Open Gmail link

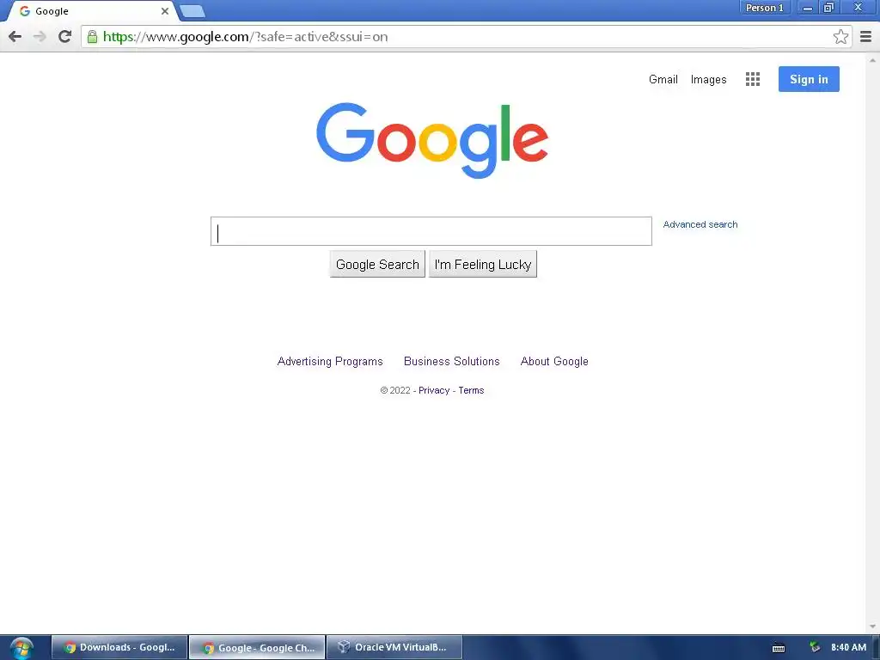[663, 80]
